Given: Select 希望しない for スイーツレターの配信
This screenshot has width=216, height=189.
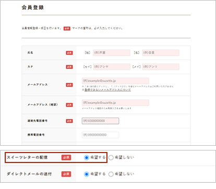Looking at the screenshot, I should pyautogui.click(x=111, y=158).
